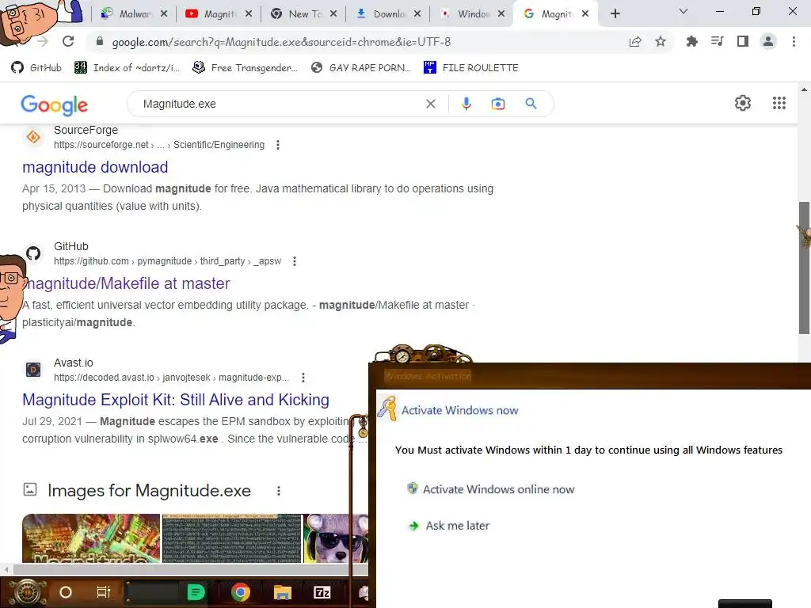
Task: Click the Magnitude.exe search input field
Action: 280,104
